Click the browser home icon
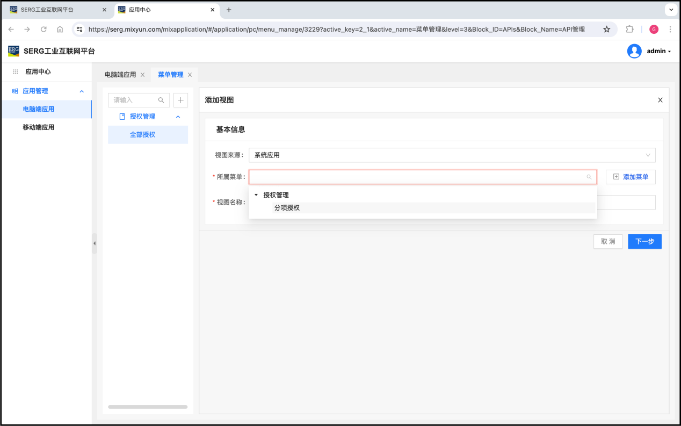Image resolution: width=681 pixels, height=426 pixels. tap(60, 30)
